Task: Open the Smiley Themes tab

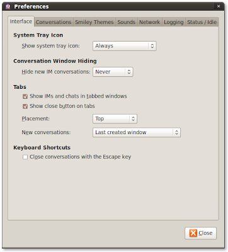Action: pyautogui.click(x=94, y=22)
